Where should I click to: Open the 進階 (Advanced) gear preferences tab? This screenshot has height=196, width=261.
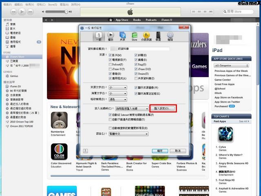[x=170, y=36]
